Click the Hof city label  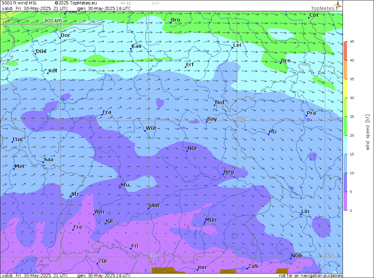click(x=220, y=102)
